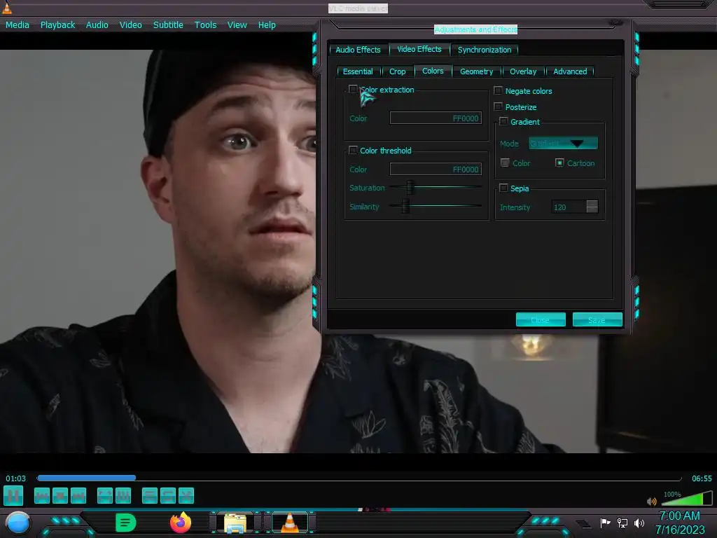Screen dimensions: 717x538
Task: Skip to next media button
Action: pos(78,496)
